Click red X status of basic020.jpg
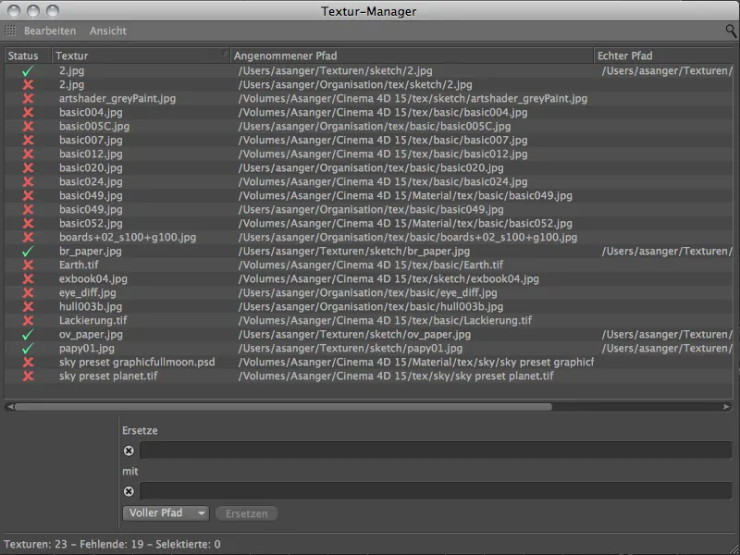This screenshot has height=555, width=740. click(x=29, y=168)
